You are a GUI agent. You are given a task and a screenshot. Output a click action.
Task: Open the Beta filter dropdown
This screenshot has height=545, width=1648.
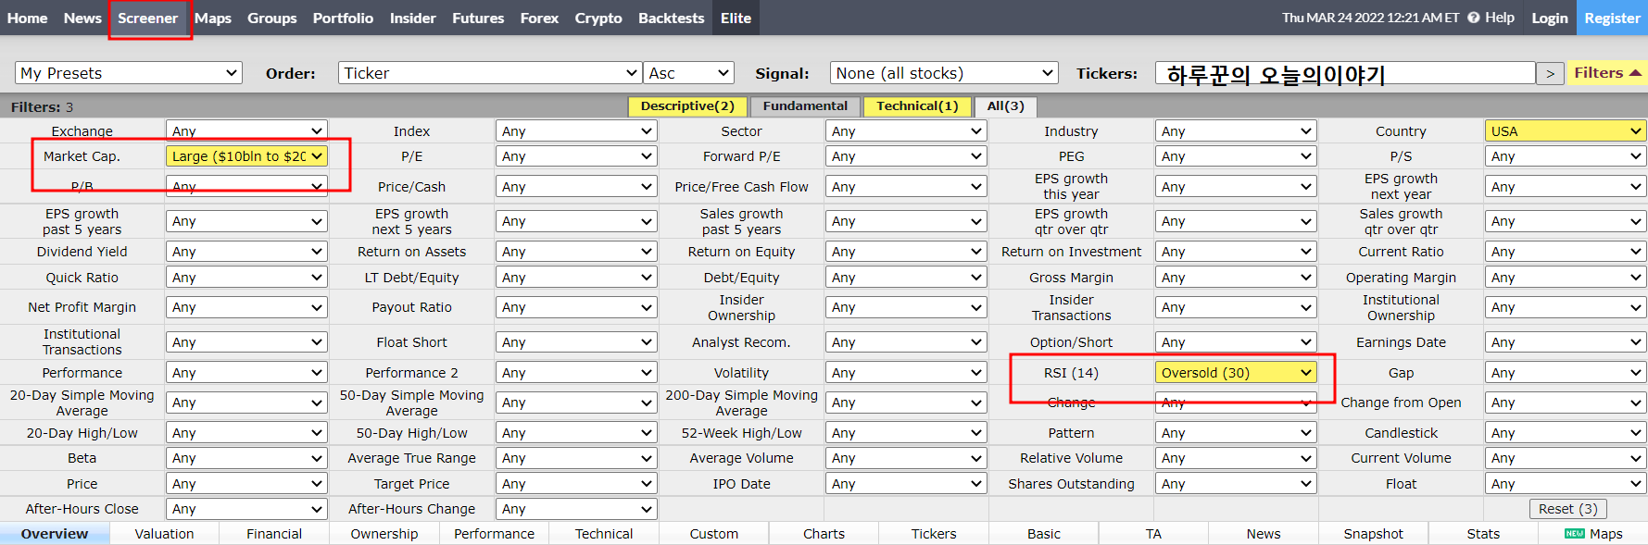pyautogui.click(x=246, y=458)
